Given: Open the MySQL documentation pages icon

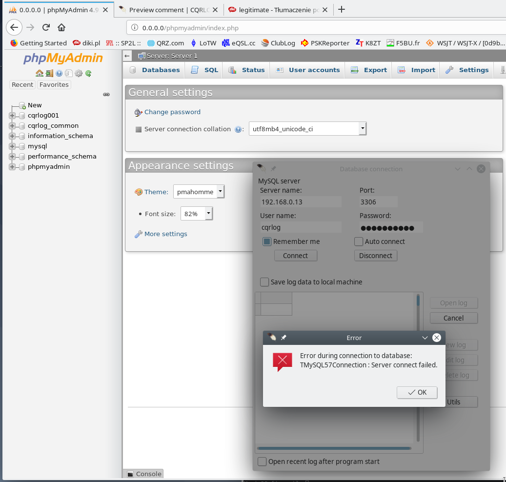Looking at the screenshot, I should point(68,73).
